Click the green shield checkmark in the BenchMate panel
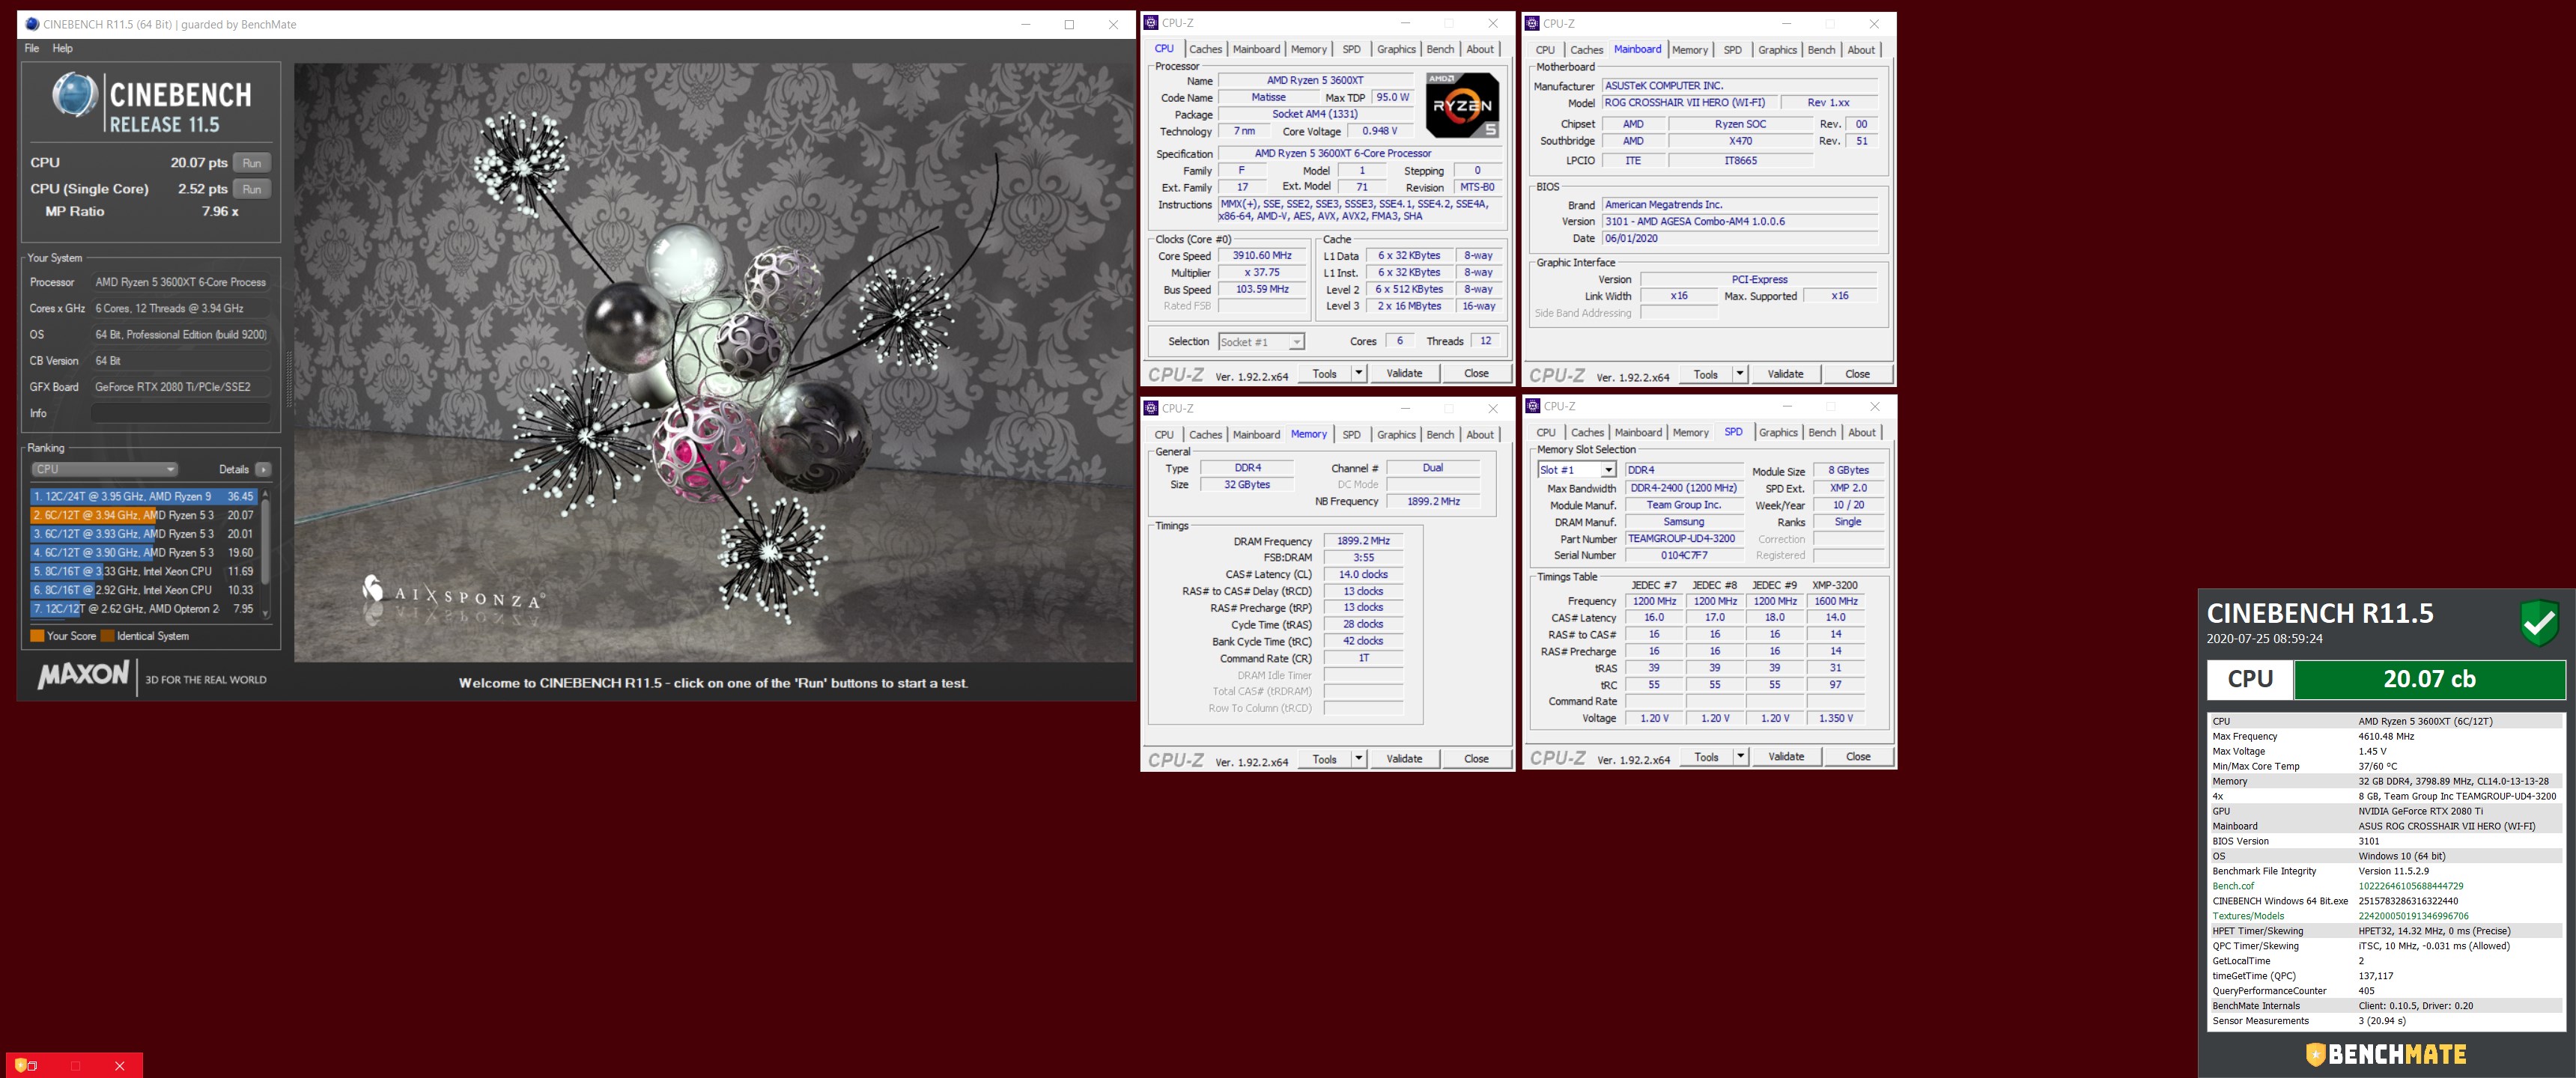Viewport: 2576px width, 1078px height. [2539, 623]
